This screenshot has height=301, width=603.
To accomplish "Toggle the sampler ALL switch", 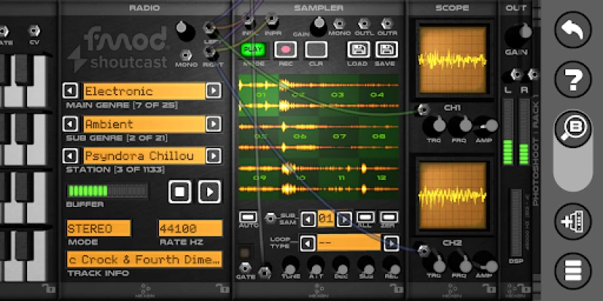I will pos(366,218).
